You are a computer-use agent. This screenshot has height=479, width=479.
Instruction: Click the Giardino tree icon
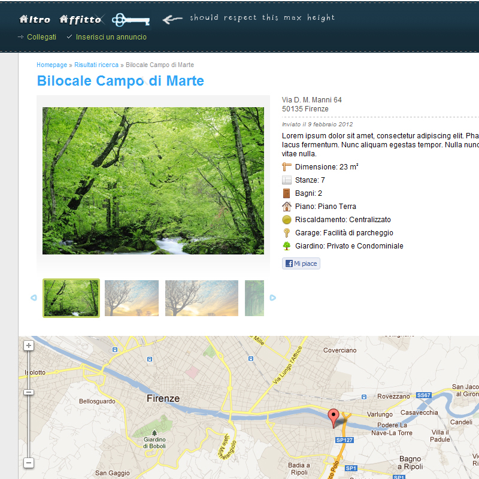pyautogui.click(x=287, y=246)
